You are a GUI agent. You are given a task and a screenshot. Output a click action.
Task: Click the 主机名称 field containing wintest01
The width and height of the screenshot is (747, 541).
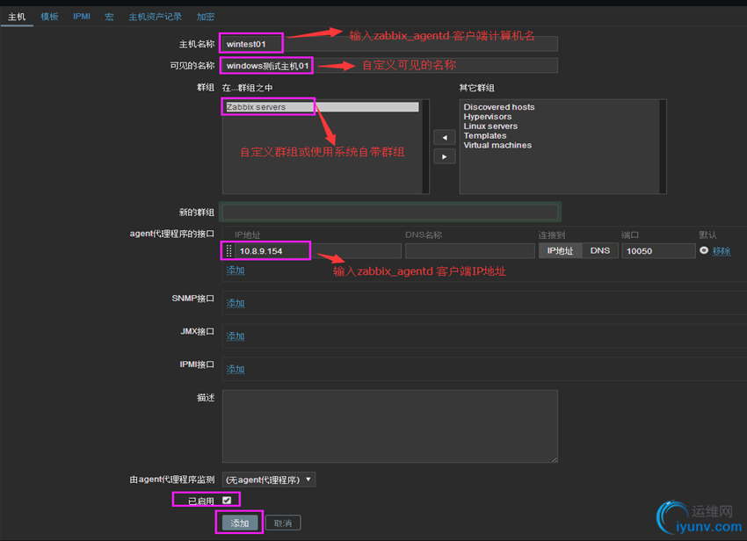389,44
